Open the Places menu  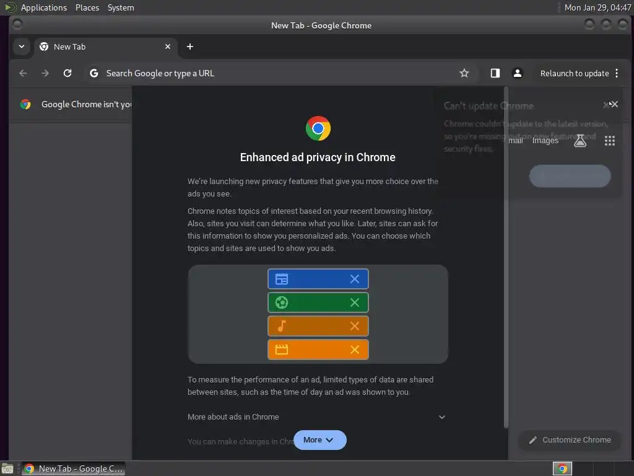pos(87,7)
